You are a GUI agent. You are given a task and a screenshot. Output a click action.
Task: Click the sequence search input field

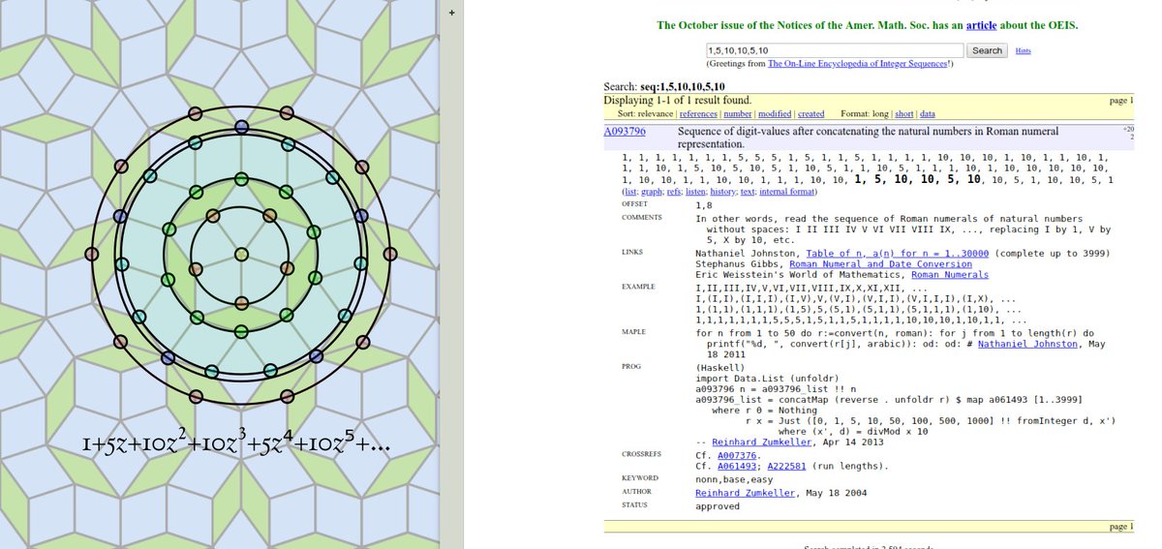(x=834, y=50)
